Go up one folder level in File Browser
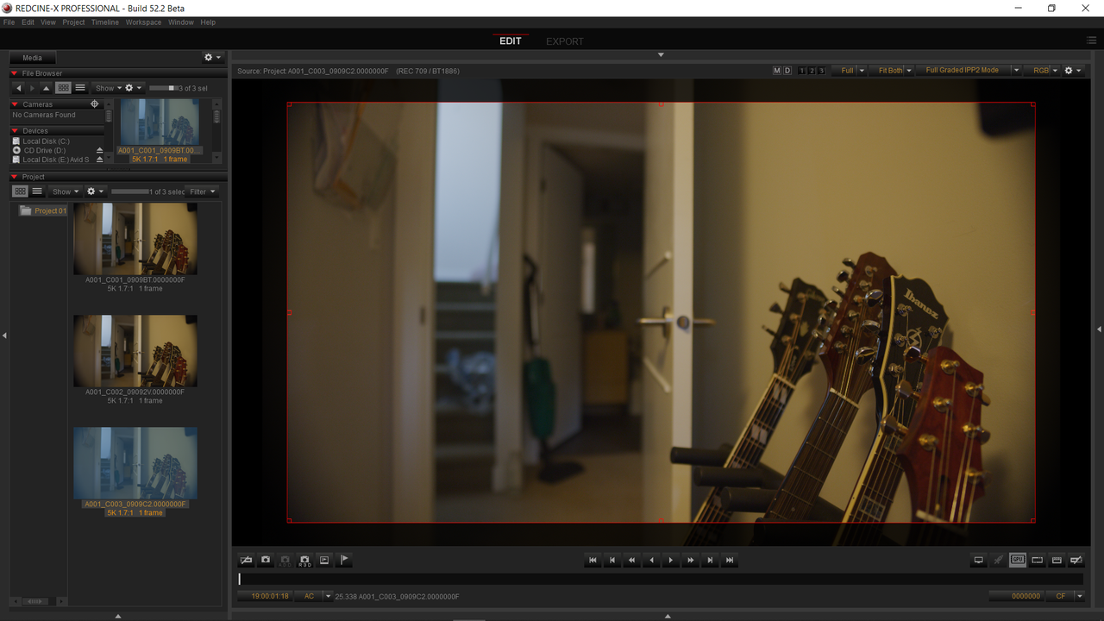1104x621 pixels. (47, 88)
